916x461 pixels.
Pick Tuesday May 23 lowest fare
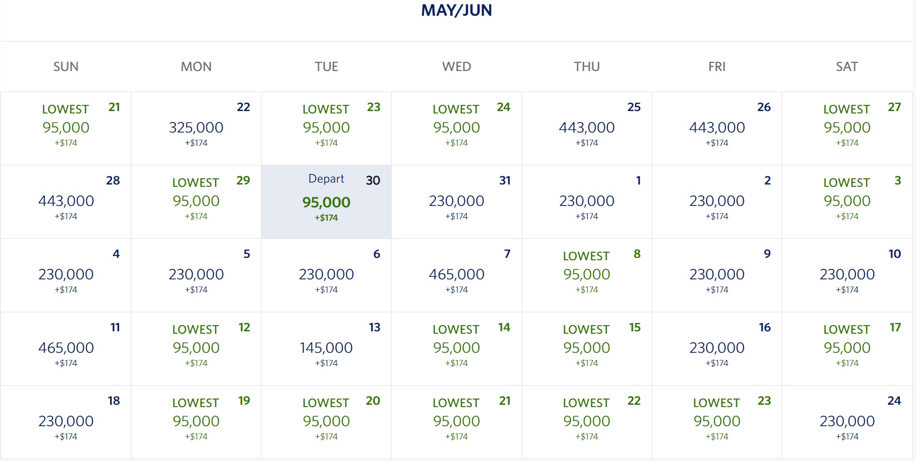click(326, 129)
